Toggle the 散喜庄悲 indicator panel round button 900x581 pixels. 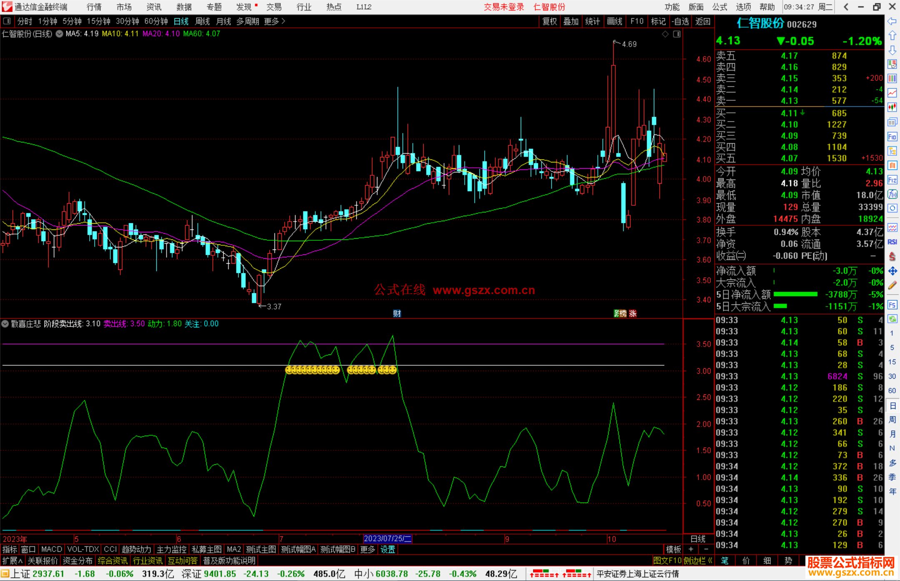(x=5, y=324)
